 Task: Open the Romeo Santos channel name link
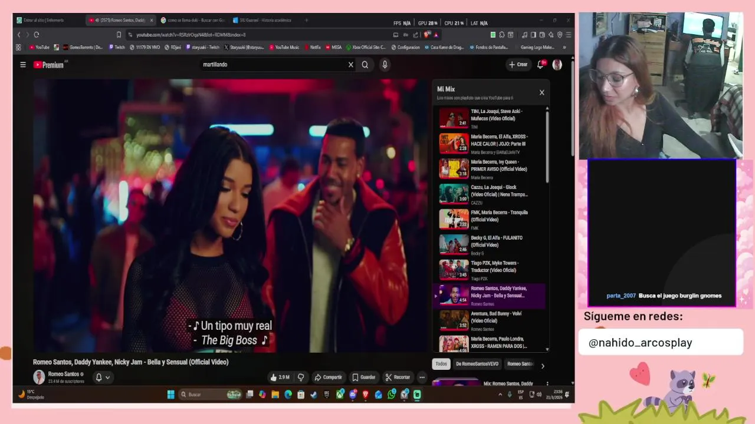64,375
